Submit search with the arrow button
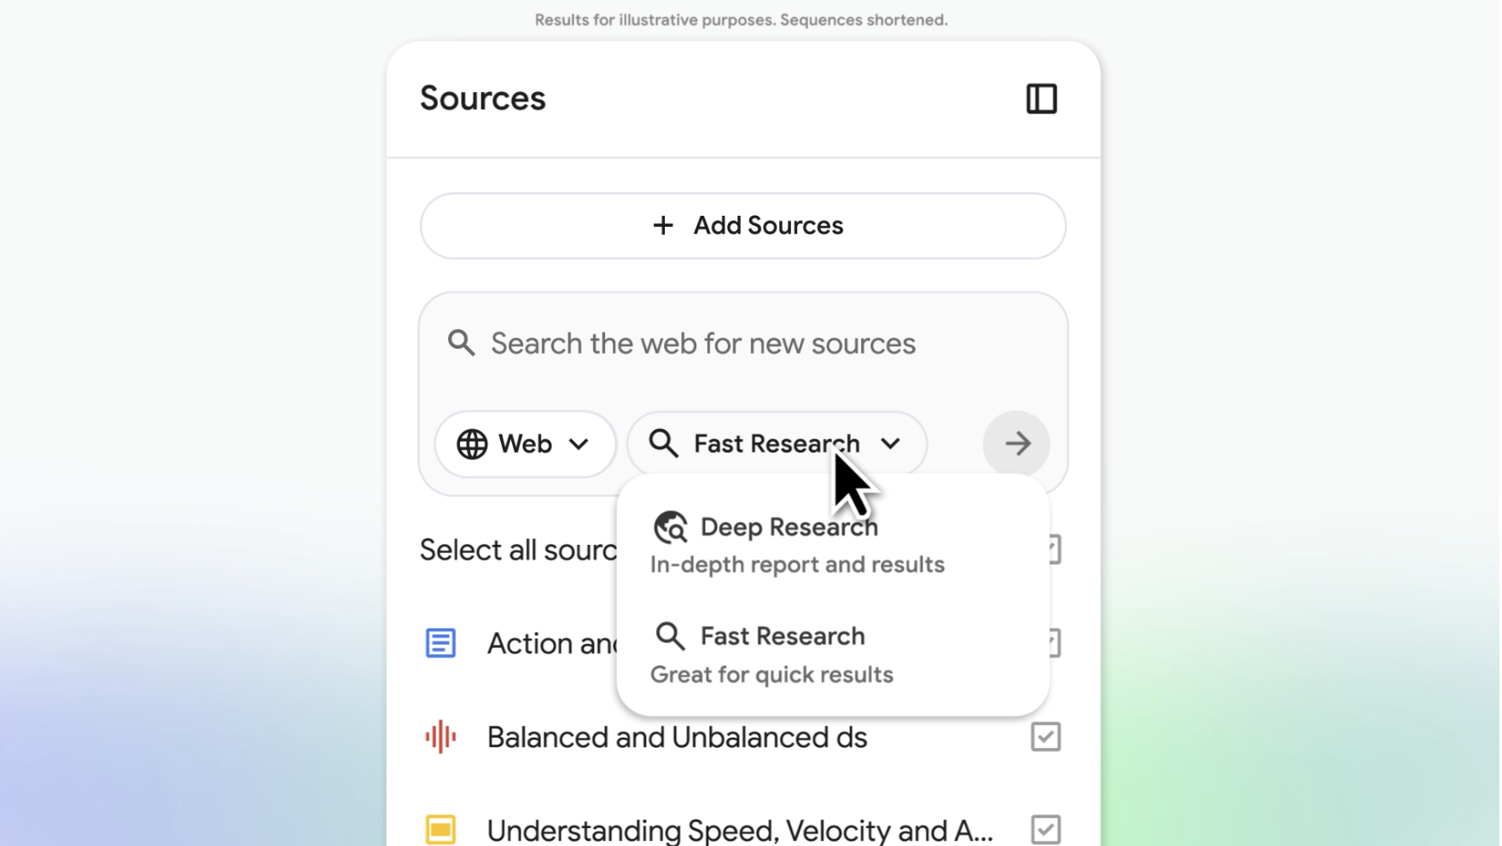The width and height of the screenshot is (1502, 846). [1016, 443]
